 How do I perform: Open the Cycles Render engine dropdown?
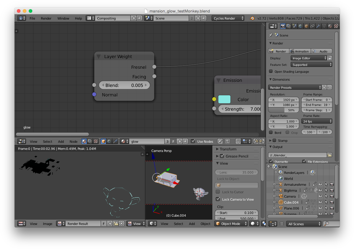tap(228, 18)
